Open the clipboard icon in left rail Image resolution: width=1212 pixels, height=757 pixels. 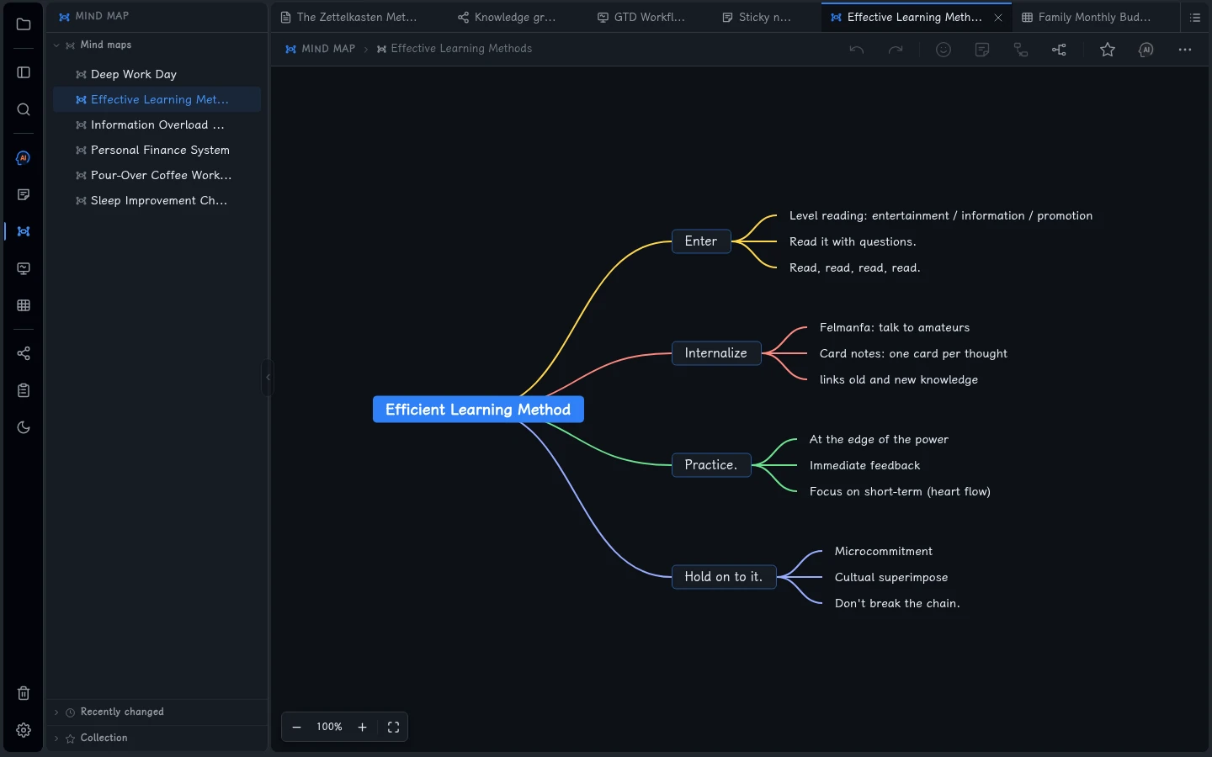tap(24, 390)
